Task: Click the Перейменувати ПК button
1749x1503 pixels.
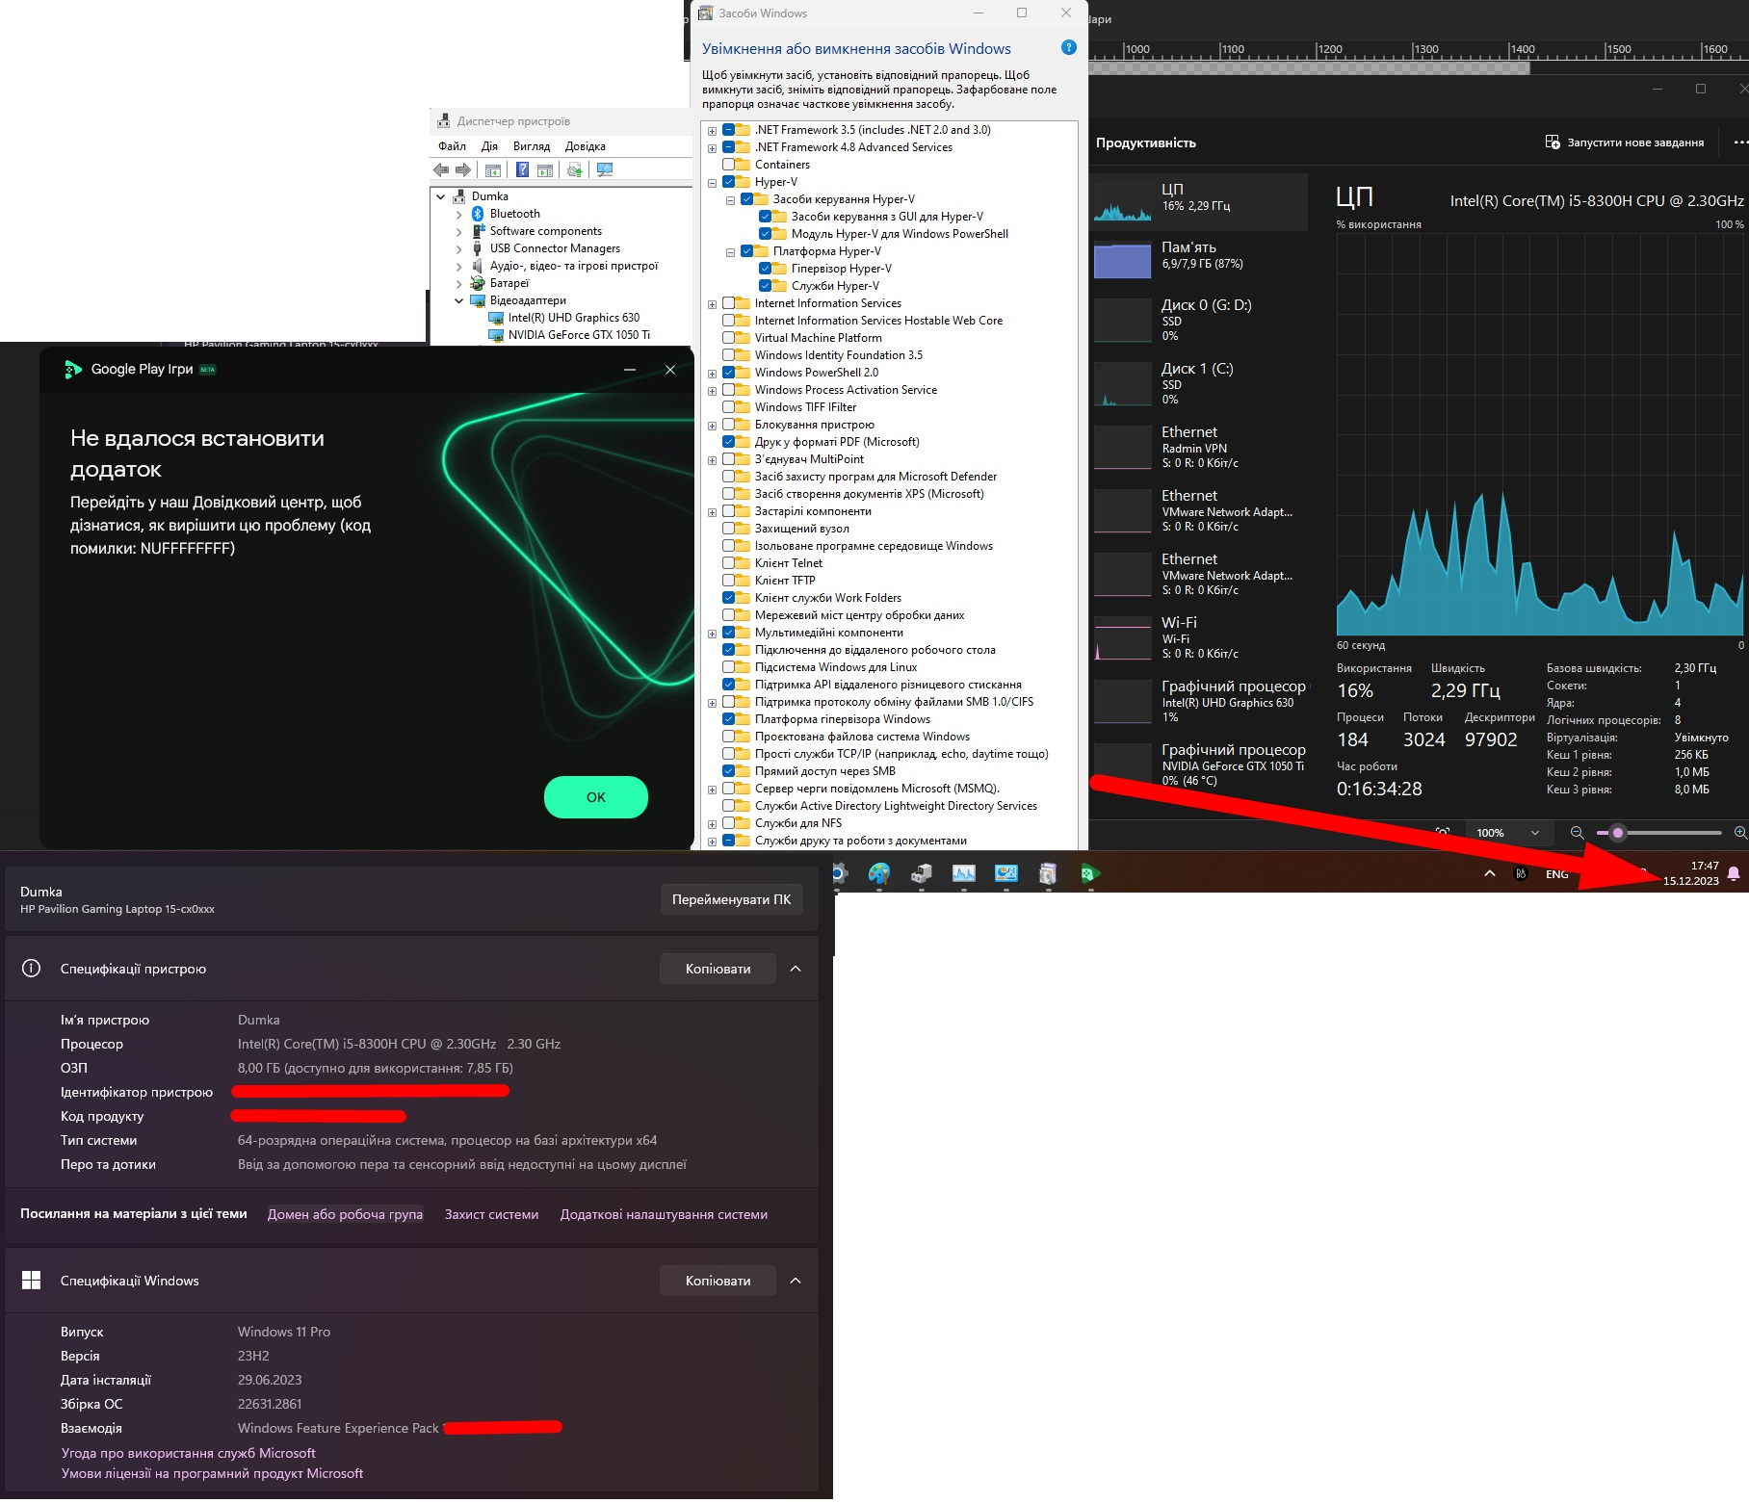Action: [x=732, y=899]
